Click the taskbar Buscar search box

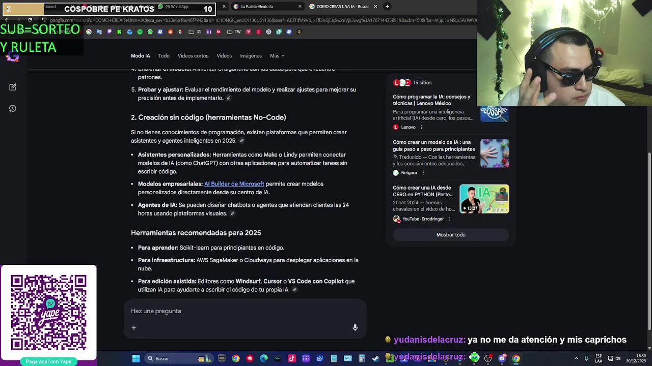tap(178, 358)
